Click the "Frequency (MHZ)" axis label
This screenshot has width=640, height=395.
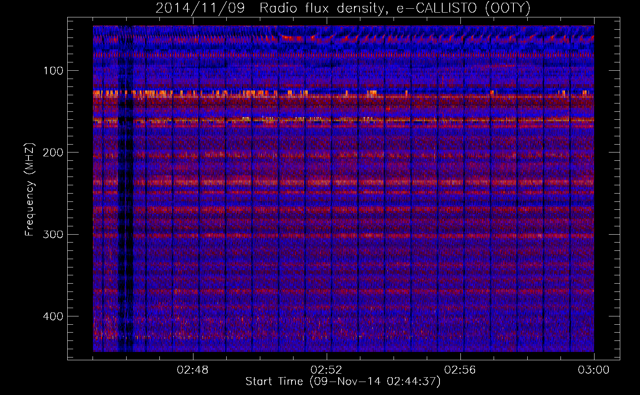(30, 189)
